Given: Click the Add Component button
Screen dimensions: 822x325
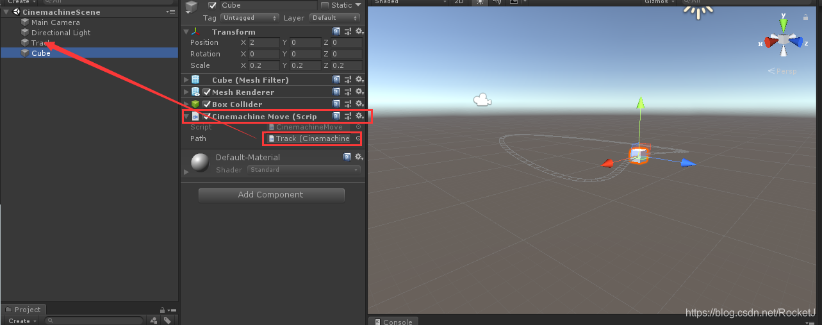Looking at the screenshot, I should click(x=272, y=195).
